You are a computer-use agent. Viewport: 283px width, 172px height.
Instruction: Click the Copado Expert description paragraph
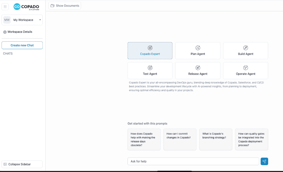click(x=196, y=86)
